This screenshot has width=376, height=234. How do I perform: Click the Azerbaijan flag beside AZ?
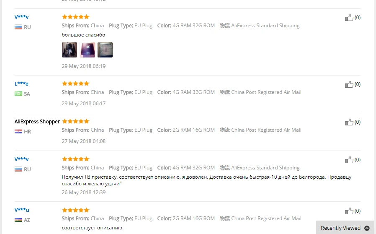click(x=18, y=220)
